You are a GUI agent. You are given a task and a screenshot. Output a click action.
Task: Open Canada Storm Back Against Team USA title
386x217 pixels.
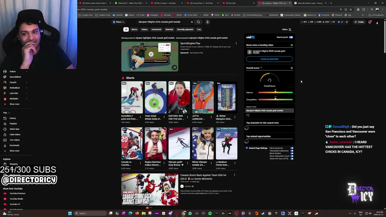point(203,177)
